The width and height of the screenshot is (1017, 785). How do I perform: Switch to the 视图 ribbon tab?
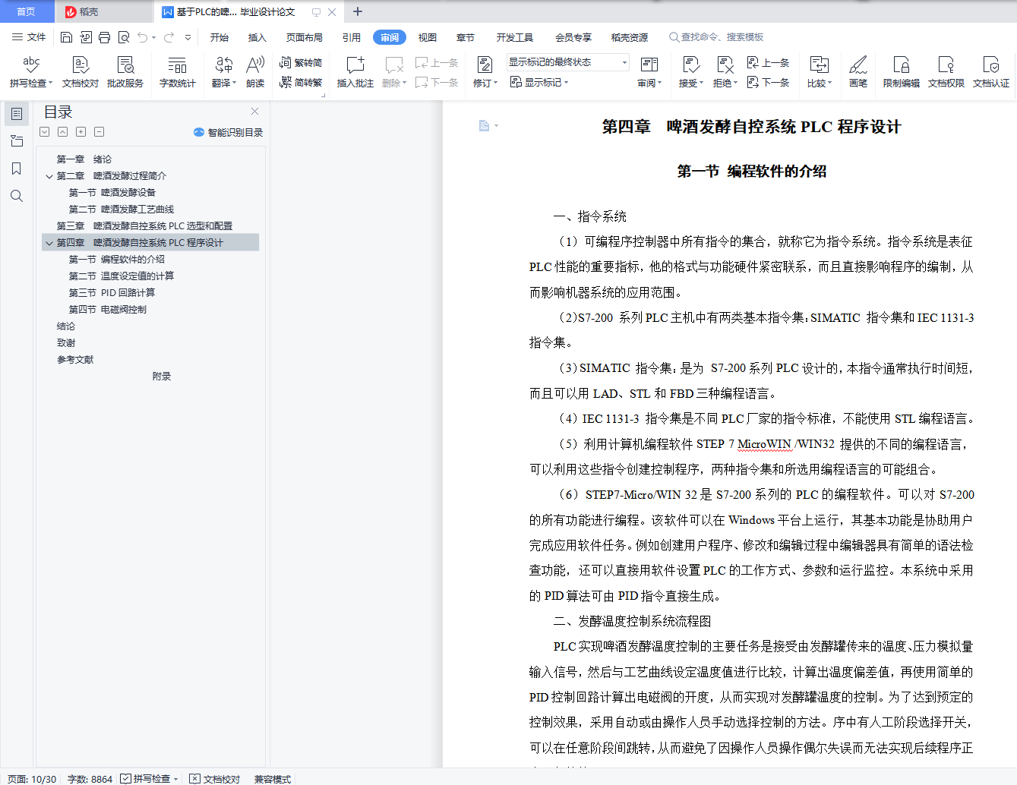428,37
